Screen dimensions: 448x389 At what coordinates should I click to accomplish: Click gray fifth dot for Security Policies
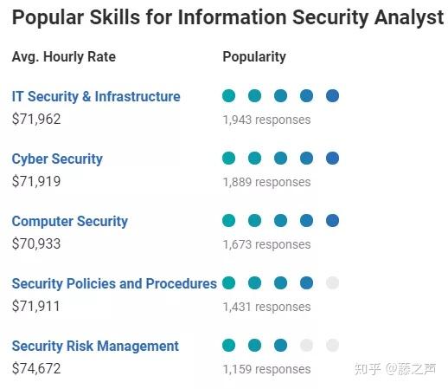[332, 283]
